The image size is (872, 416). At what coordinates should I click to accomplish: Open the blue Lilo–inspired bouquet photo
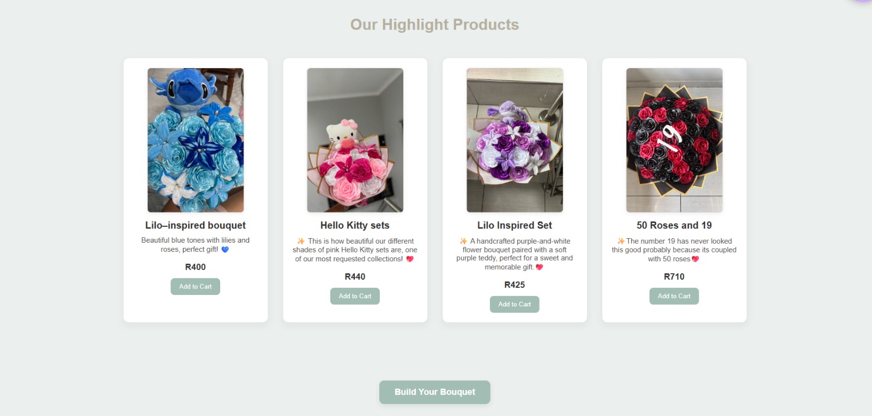coord(196,140)
